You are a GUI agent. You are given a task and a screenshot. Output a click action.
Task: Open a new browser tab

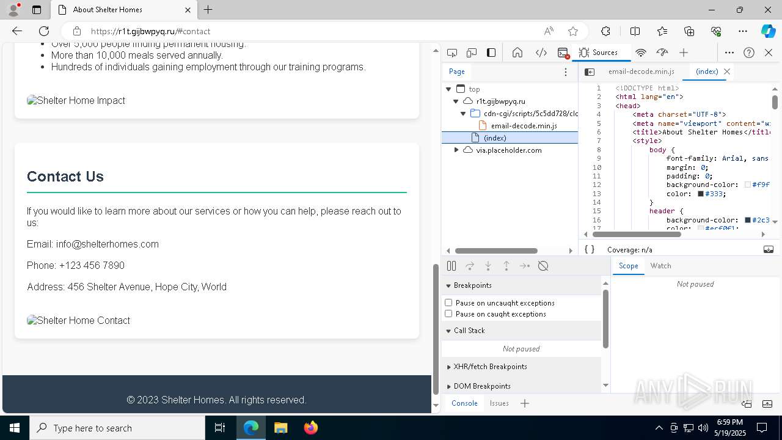click(208, 10)
